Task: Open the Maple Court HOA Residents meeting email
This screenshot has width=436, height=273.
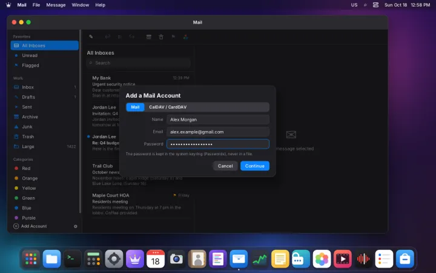Action: point(138,204)
